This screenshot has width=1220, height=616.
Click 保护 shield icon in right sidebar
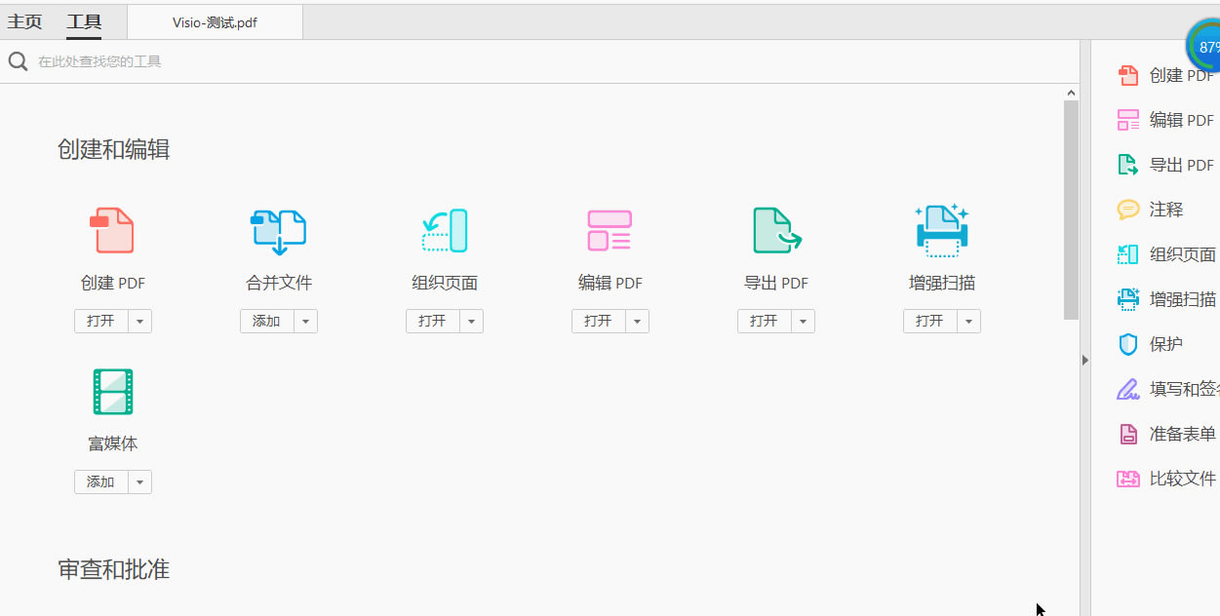(x=1128, y=344)
